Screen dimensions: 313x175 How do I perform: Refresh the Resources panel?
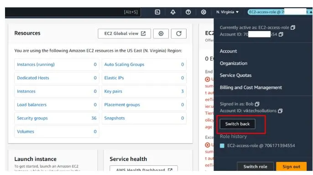coord(179,34)
